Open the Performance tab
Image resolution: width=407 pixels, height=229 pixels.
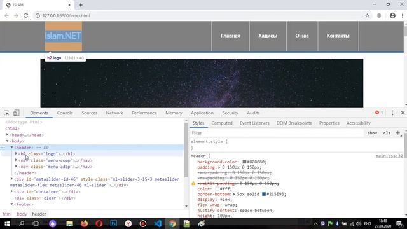pos(144,113)
